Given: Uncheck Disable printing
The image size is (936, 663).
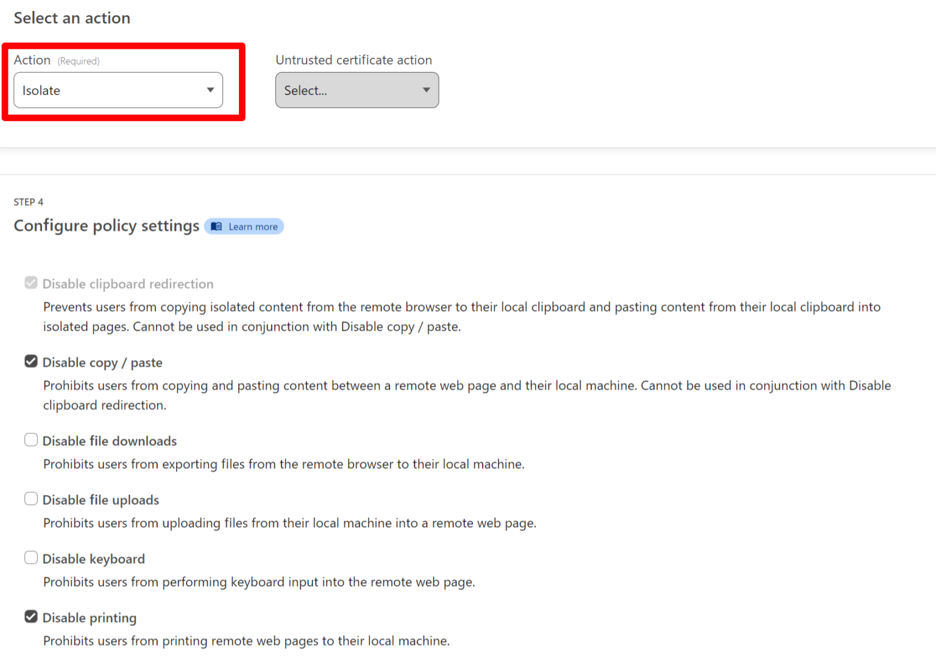Looking at the screenshot, I should pyautogui.click(x=30, y=616).
